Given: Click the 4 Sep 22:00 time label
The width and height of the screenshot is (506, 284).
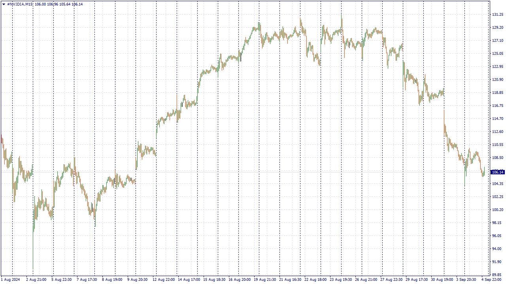Looking at the screenshot, I should (x=492, y=280).
